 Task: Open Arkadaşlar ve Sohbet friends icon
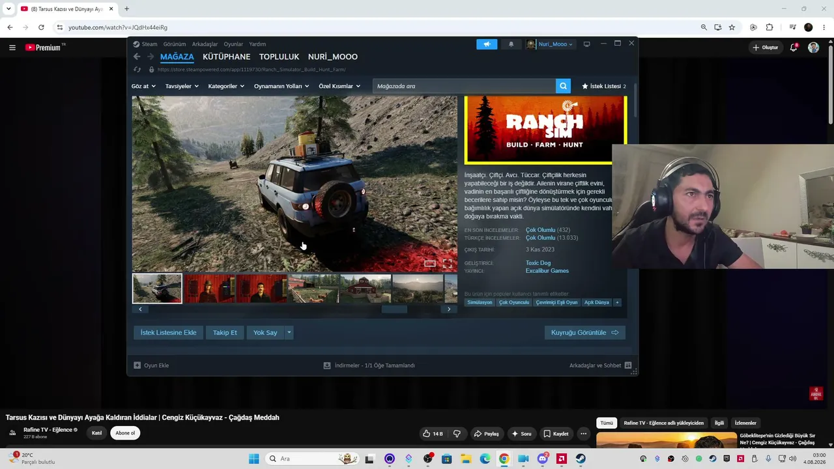click(628, 365)
